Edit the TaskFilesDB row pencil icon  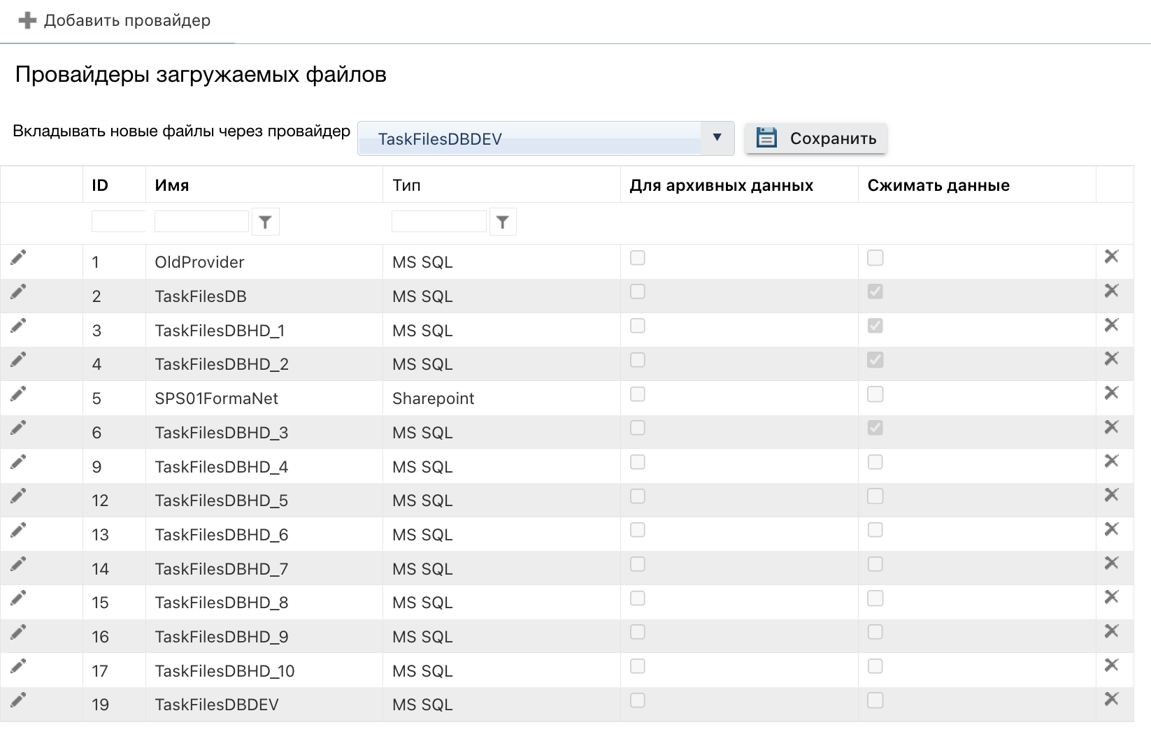(x=18, y=292)
